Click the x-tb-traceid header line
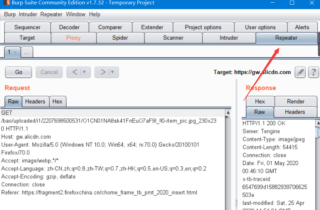The width and height of the screenshot is (320, 210). pyautogui.click(x=275, y=187)
